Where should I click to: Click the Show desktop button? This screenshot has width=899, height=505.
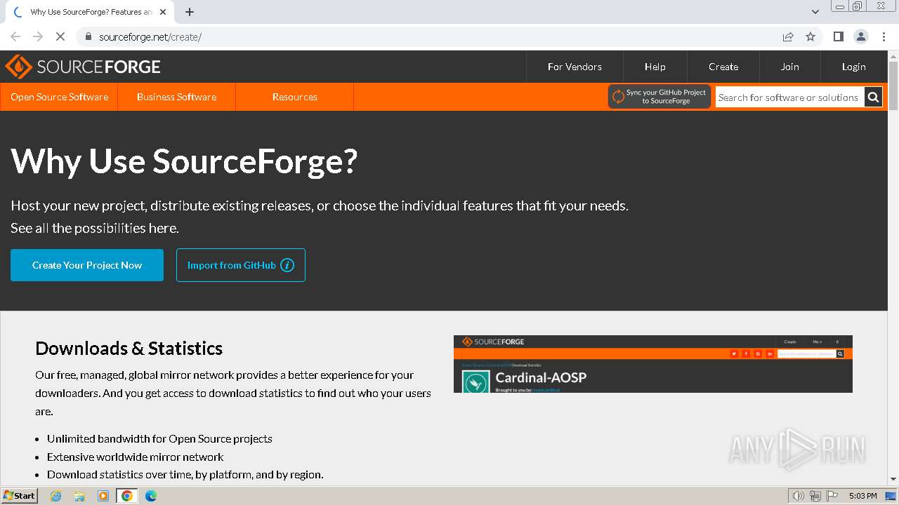(891, 496)
